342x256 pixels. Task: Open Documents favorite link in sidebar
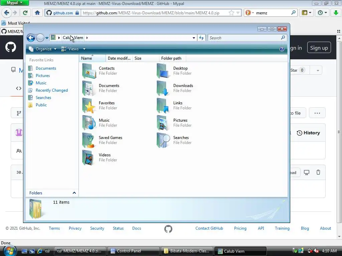coord(46,68)
